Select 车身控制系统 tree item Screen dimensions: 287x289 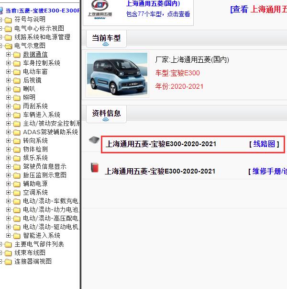(x=42, y=63)
